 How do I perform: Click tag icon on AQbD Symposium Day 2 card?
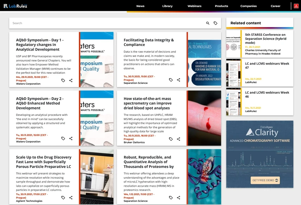point(63,138)
